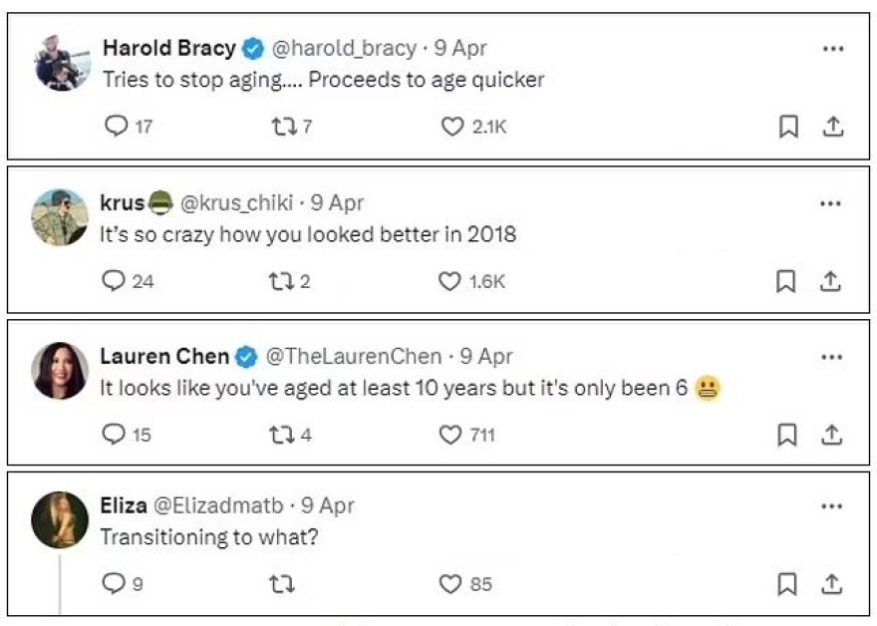This screenshot has width=877, height=626.
Task: Share Harold Bracy's tweet
Action: [833, 127]
